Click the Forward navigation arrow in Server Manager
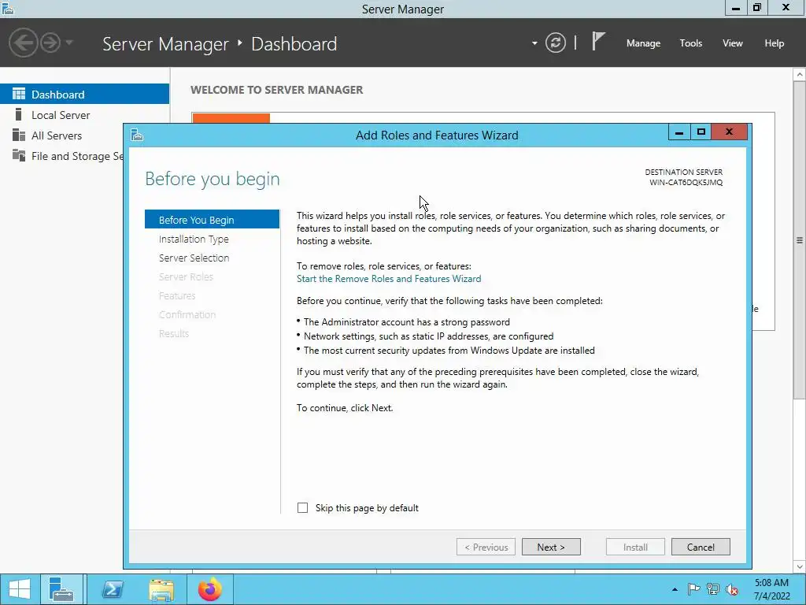The image size is (806, 605). tap(50, 43)
